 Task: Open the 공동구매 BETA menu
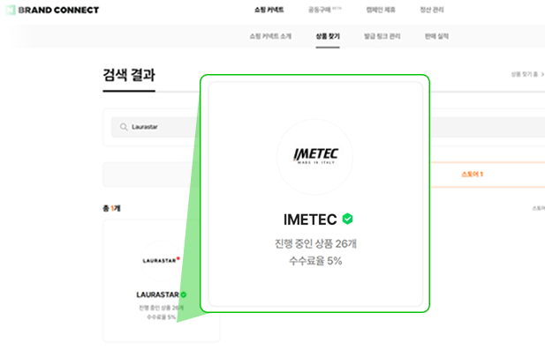tap(325, 10)
